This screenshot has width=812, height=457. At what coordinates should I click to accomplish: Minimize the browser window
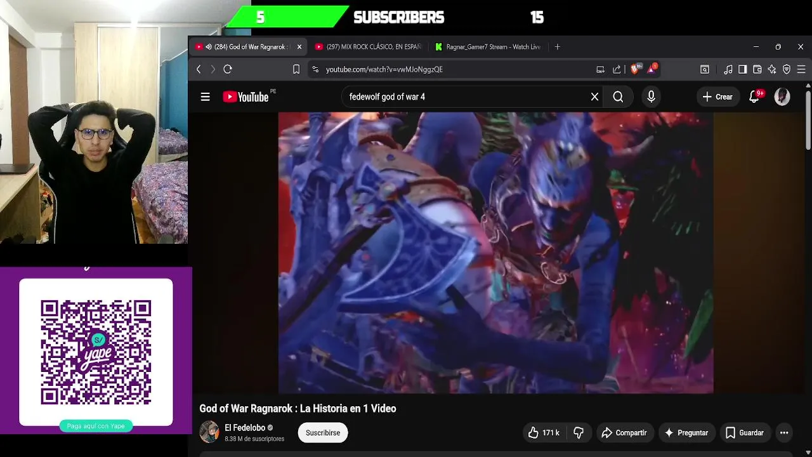click(756, 47)
